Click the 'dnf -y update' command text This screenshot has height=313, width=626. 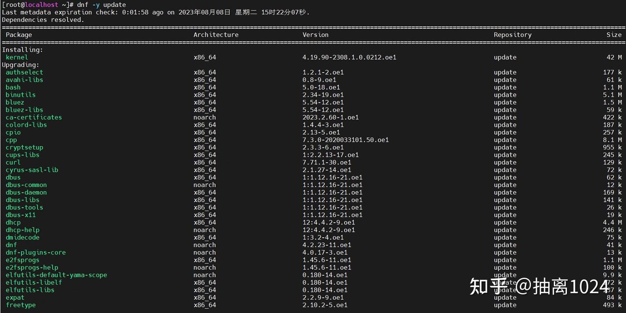click(102, 5)
